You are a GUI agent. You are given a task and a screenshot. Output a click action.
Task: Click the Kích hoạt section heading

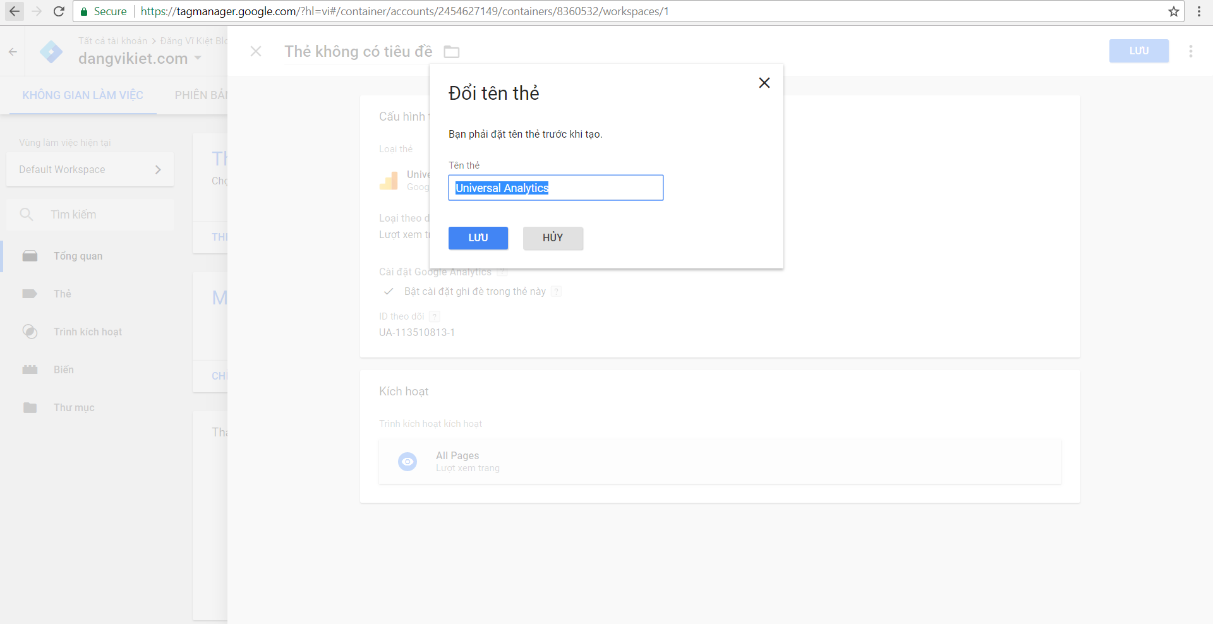tap(404, 392)
